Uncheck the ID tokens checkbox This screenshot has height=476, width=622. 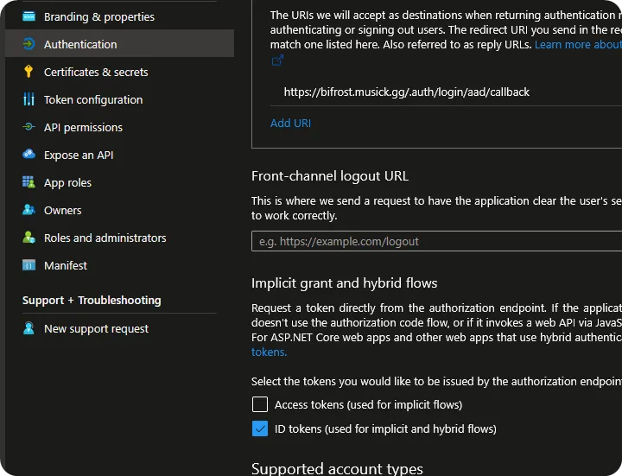click(x=260, y=428)
